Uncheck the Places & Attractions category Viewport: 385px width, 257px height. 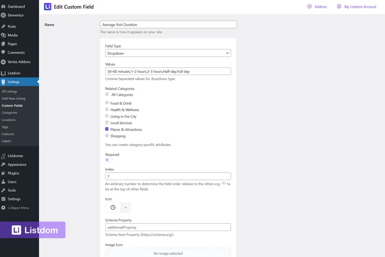[x=107, y=129]
